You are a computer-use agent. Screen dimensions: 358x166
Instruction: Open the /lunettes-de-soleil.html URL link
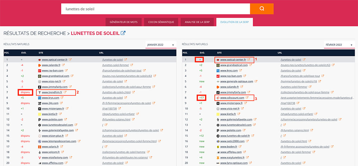point(294,141)
